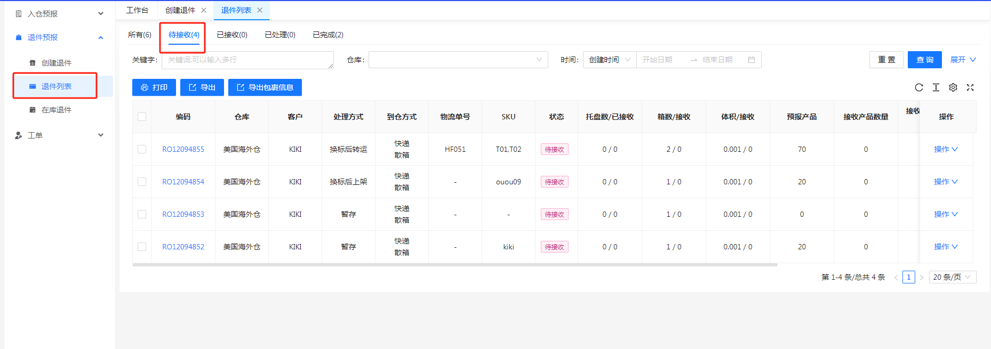Click the refresh icon above the table

tap(918, 87)
